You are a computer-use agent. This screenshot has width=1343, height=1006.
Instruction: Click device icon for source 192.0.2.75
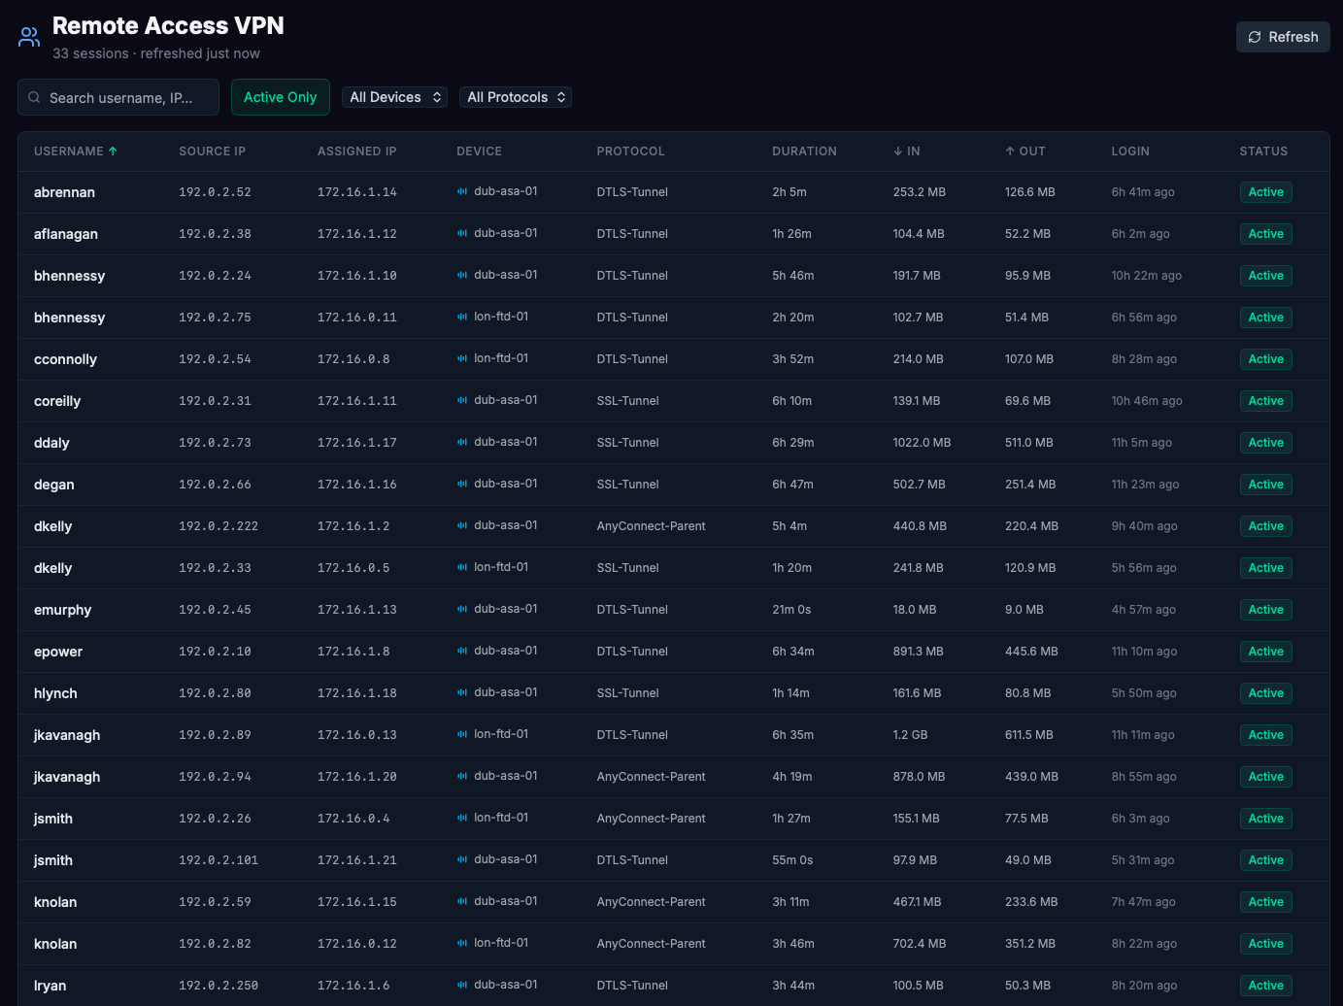[462, 317]
